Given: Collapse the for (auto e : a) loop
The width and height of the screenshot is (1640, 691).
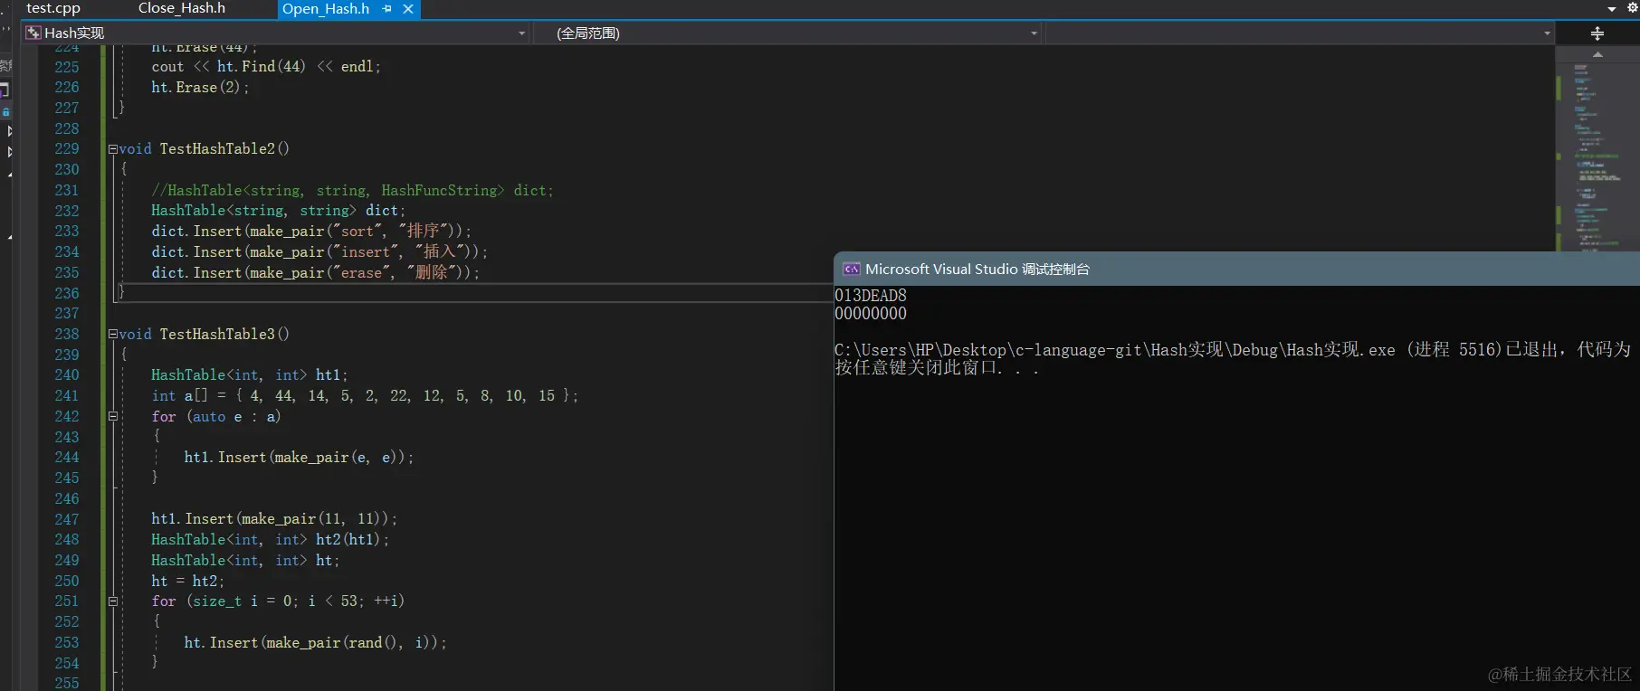Looking at the screenshot, I should pyautogui.click(x=113, y=417).
